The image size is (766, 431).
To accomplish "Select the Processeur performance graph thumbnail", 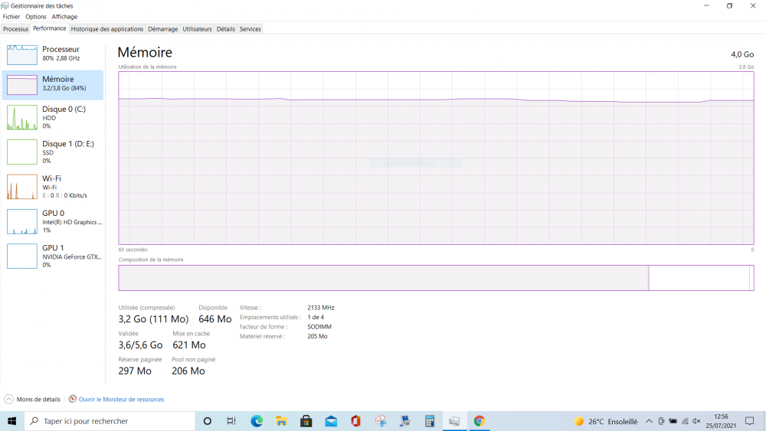I will coord(22,55).
